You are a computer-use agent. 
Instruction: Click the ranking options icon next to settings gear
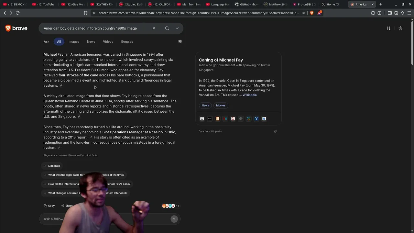[388, 28]
